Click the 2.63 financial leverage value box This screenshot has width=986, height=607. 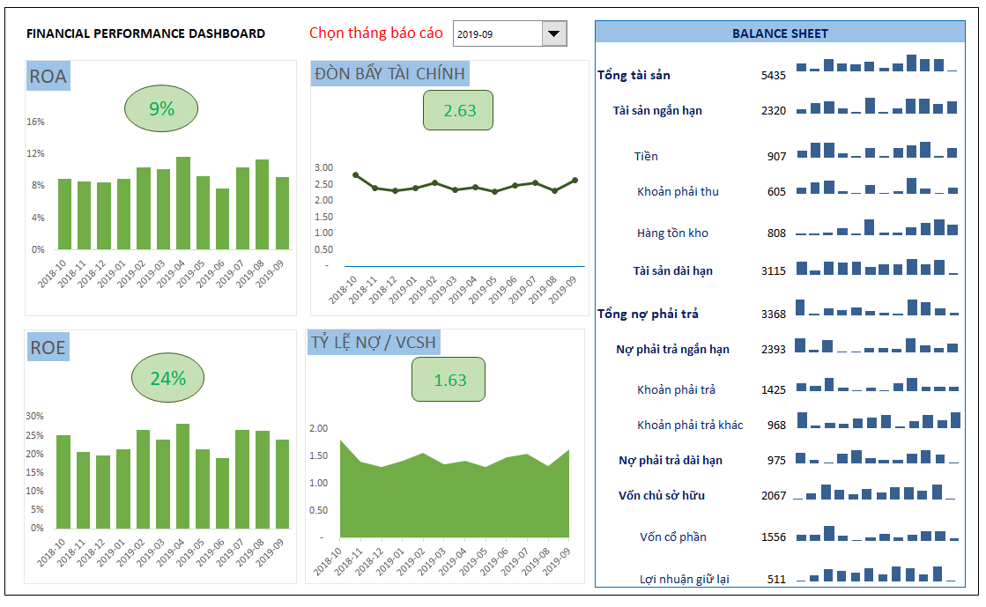tap(458, 110)
